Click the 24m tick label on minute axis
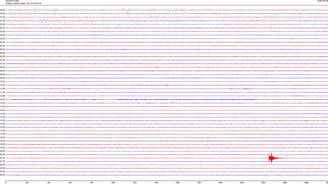328x184 pixels. coord(263,183)
